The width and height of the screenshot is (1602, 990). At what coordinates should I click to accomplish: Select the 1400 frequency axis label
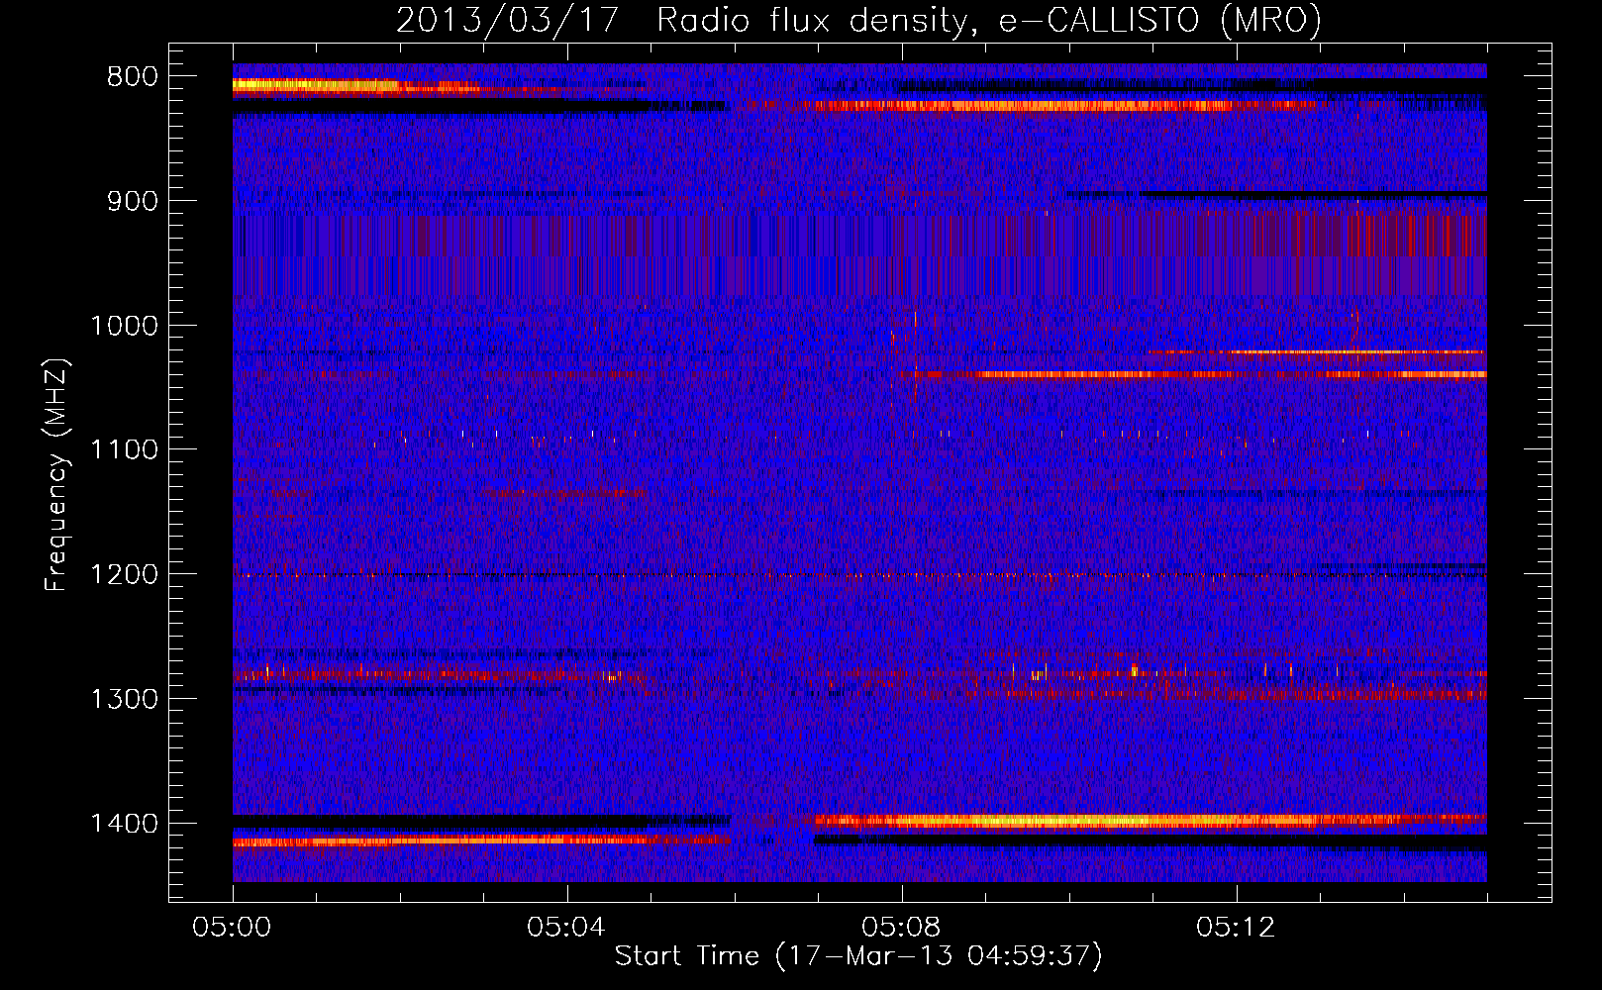pyautogui.click(x=124, y=824)
